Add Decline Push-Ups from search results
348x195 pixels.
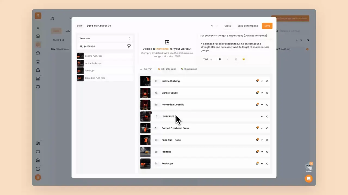click(x=105, y=56)
